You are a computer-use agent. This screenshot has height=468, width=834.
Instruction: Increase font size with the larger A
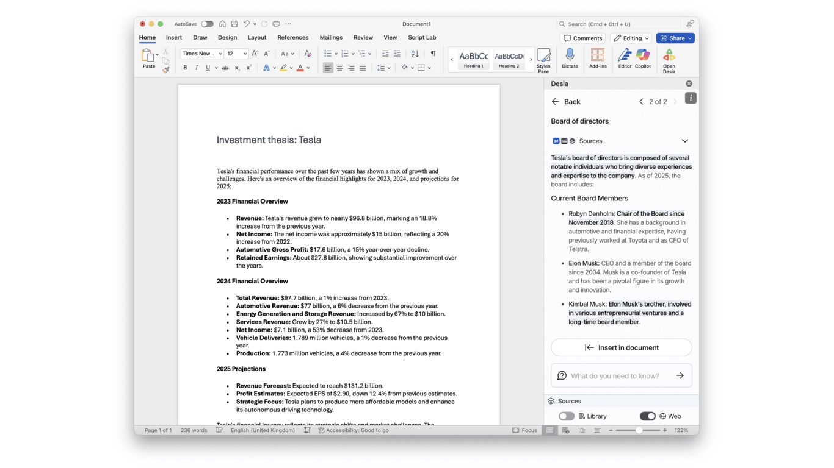(x=255, y=54)
